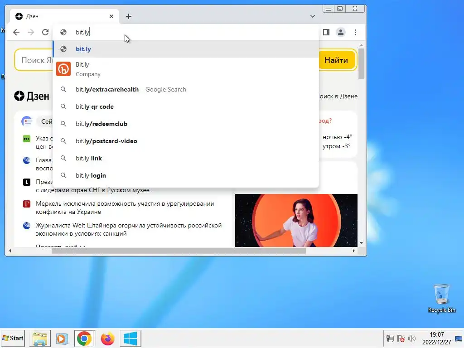Open the Recycle Bin desktop icon

click(441, 298)
